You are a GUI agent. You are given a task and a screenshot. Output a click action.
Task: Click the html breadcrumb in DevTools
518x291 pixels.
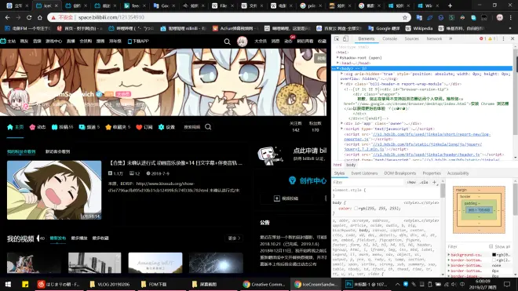point(337,165)
